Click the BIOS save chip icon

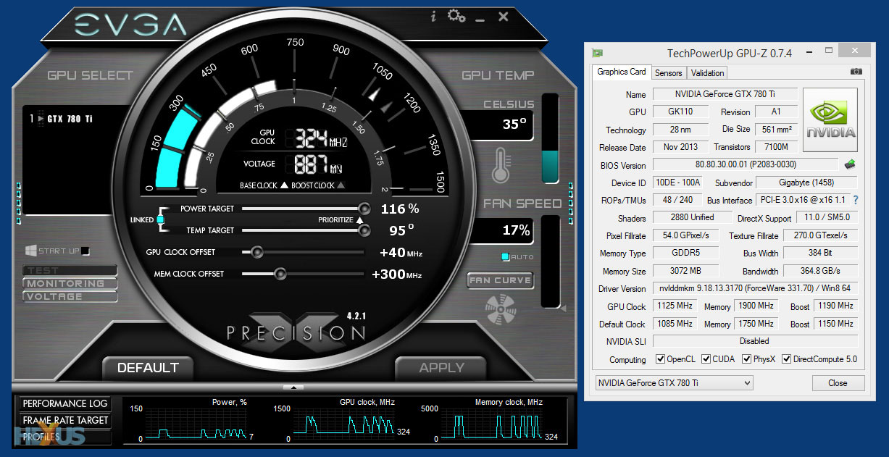coord(851,165)
